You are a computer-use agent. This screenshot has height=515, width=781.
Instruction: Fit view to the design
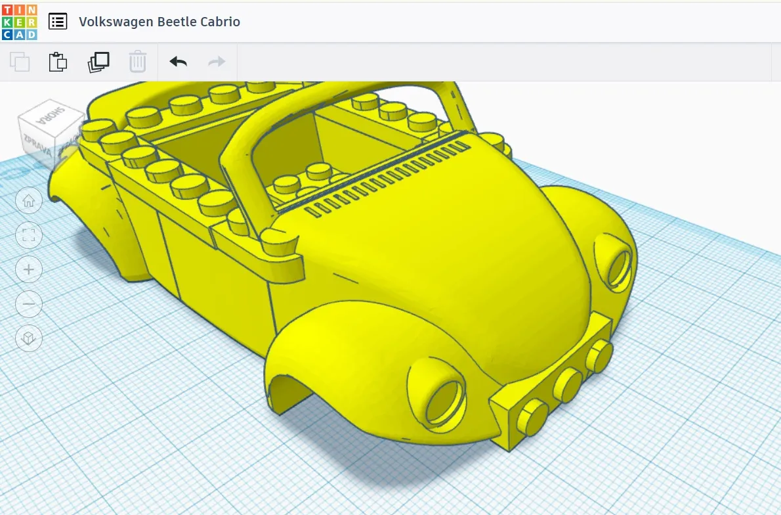29,235
